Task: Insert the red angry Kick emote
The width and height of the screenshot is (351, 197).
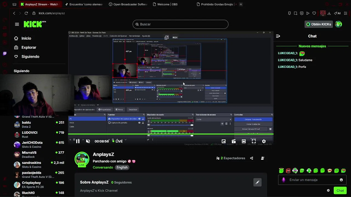Action: 288,171
